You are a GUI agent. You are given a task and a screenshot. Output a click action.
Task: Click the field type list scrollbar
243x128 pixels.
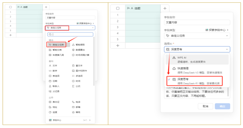[94, 61]
